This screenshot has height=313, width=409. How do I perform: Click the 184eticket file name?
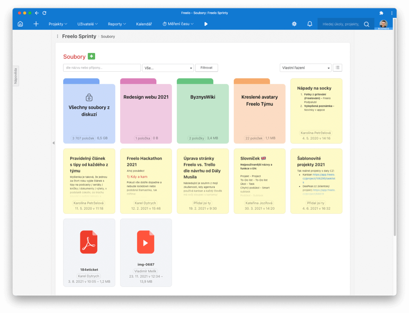(x=89, y=270)
